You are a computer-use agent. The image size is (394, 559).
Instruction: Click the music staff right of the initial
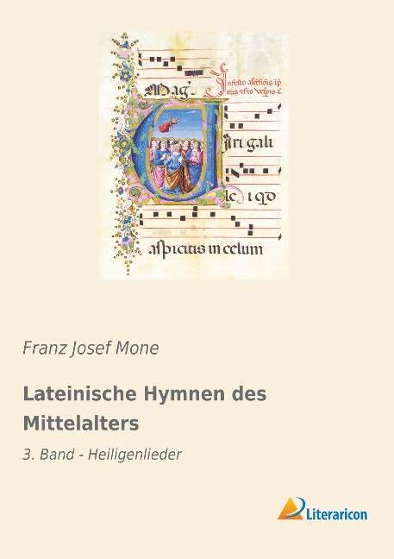point(253,116)
